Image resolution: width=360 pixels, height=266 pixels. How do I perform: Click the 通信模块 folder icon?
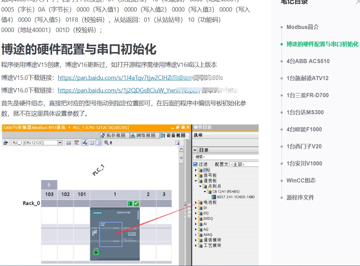(200, 240)
